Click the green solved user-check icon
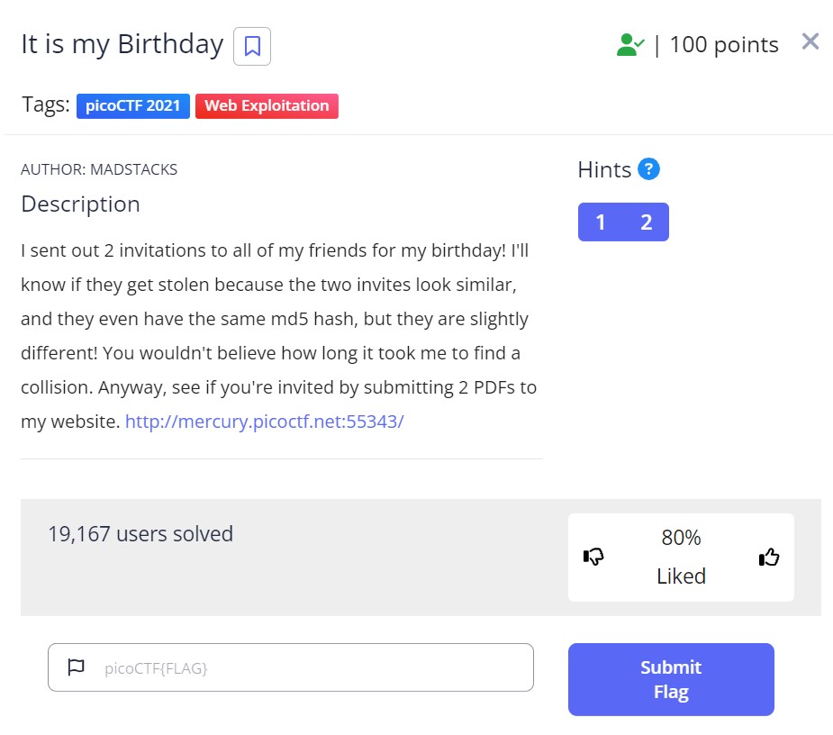This screenshot has height=735, width=833. click(629, 45)
